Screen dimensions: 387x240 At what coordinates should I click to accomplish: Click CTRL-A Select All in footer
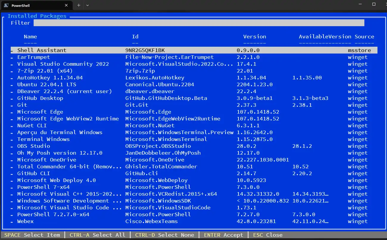[x=98, y=235]
